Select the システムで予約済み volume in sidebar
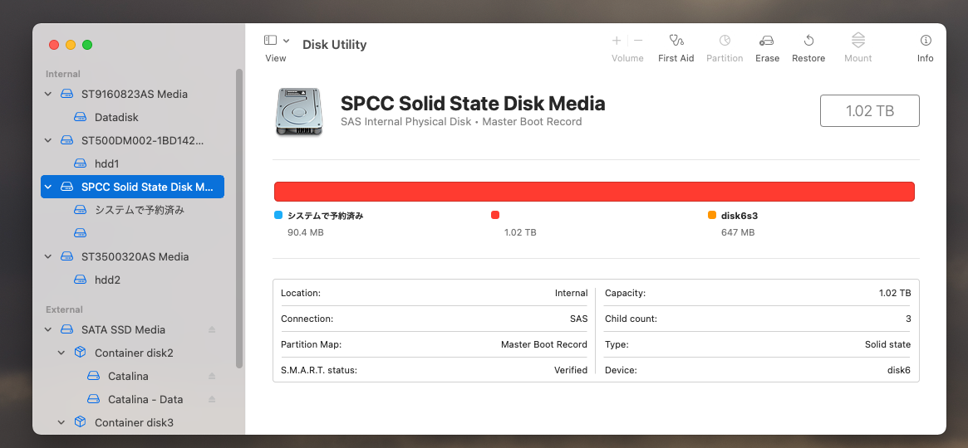Image resolution: width=968 pixels, height=448 pixels. [x=139, y=211]
